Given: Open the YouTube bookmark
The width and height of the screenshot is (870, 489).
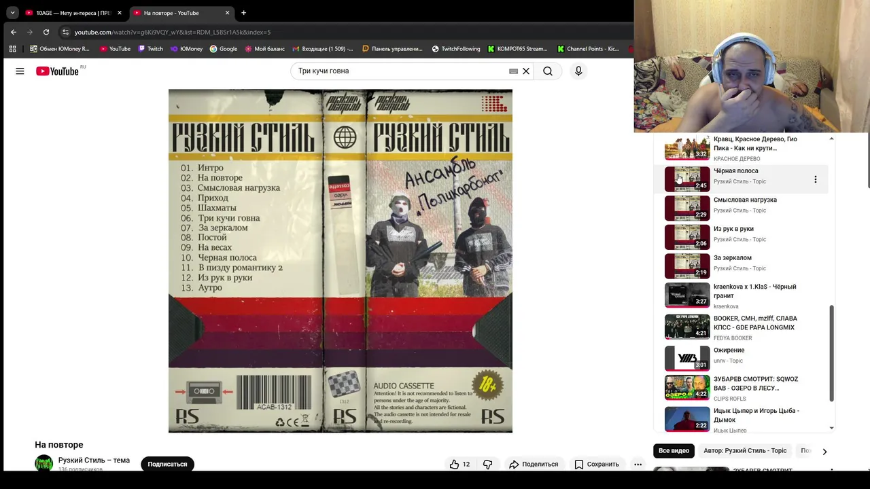Looking at the screenshot, I should [x=115, y=49].
